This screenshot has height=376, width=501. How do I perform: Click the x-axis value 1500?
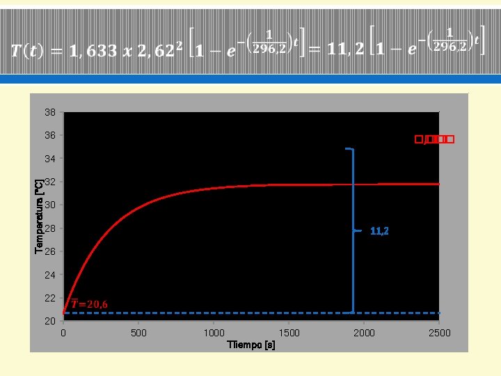pos(289,333)
